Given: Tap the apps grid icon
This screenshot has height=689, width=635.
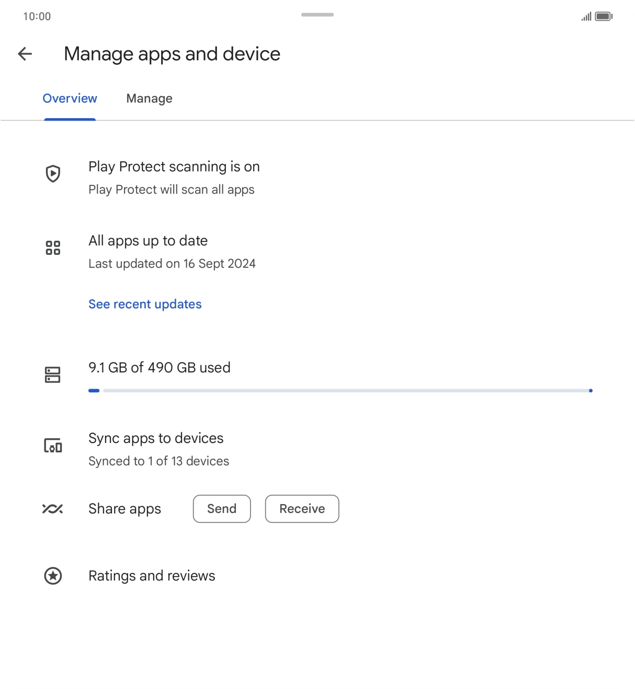Looking at the screenshot, I should (53, 248).
